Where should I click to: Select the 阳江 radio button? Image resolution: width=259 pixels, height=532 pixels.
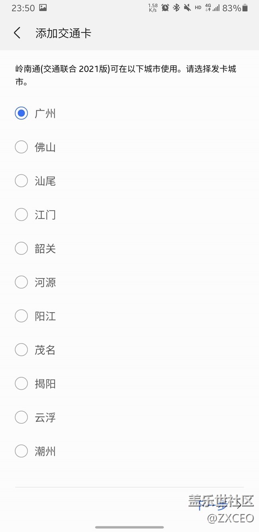click(x=21, y=316)
